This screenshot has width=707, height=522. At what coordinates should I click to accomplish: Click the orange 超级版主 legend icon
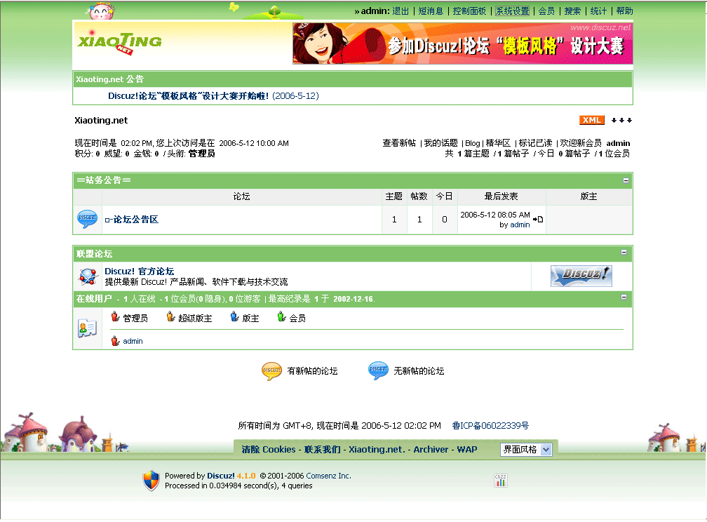click(170, 316)
